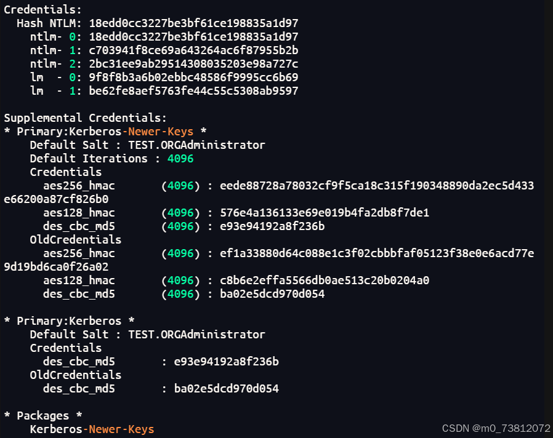553x438 pixels.
Task: Click des_cbc_md5 key e93e94192a8f236b under Newer-Keys
Action: click(x=272, y=226)
